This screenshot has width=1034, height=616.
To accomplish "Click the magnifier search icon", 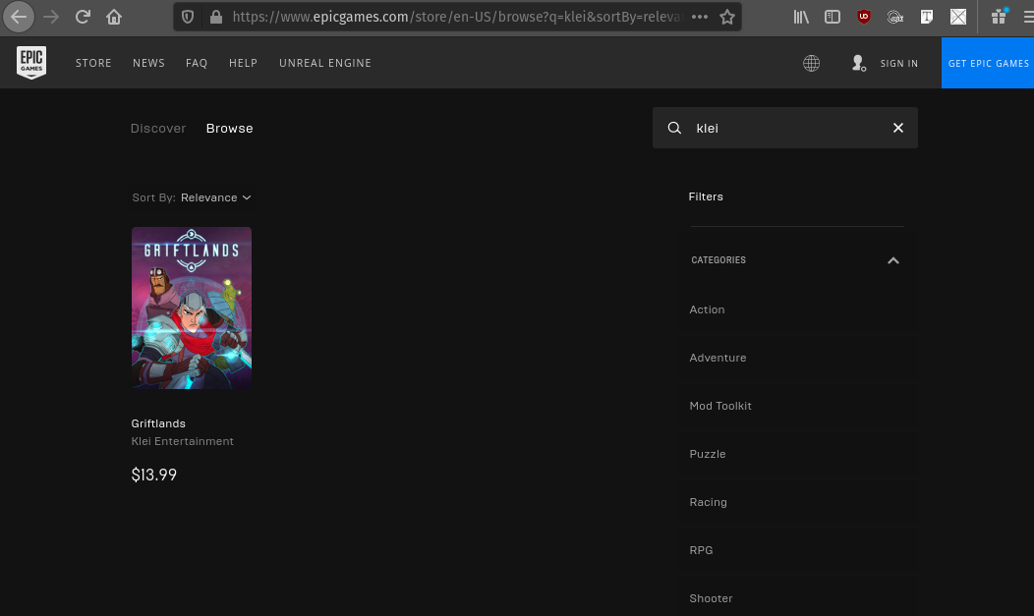I will (x=674, y=128).
